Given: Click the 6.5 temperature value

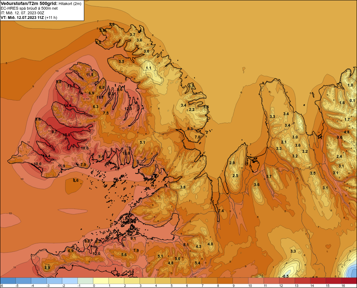Looking at the screenshot, I should pos(98,43).
